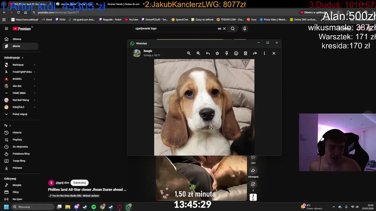React with emoji to the image
This screenshot has width=376, height=211.
click(236, 53)
